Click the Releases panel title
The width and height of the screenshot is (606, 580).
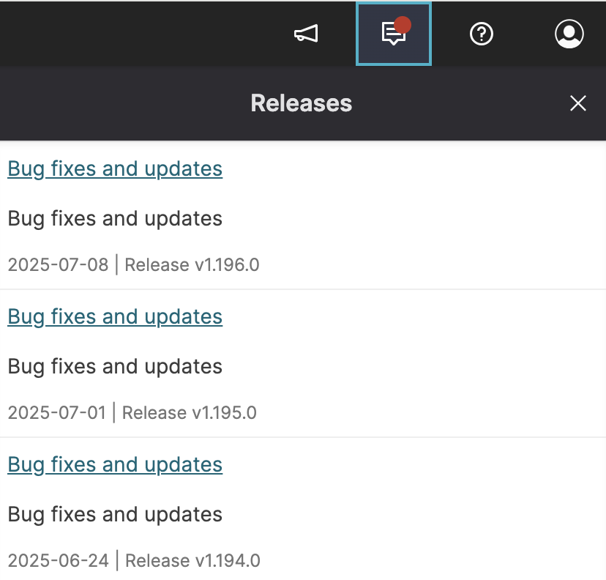point(301,103)
